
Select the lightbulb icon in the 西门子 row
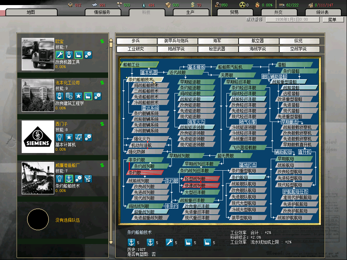coord(60,137)
